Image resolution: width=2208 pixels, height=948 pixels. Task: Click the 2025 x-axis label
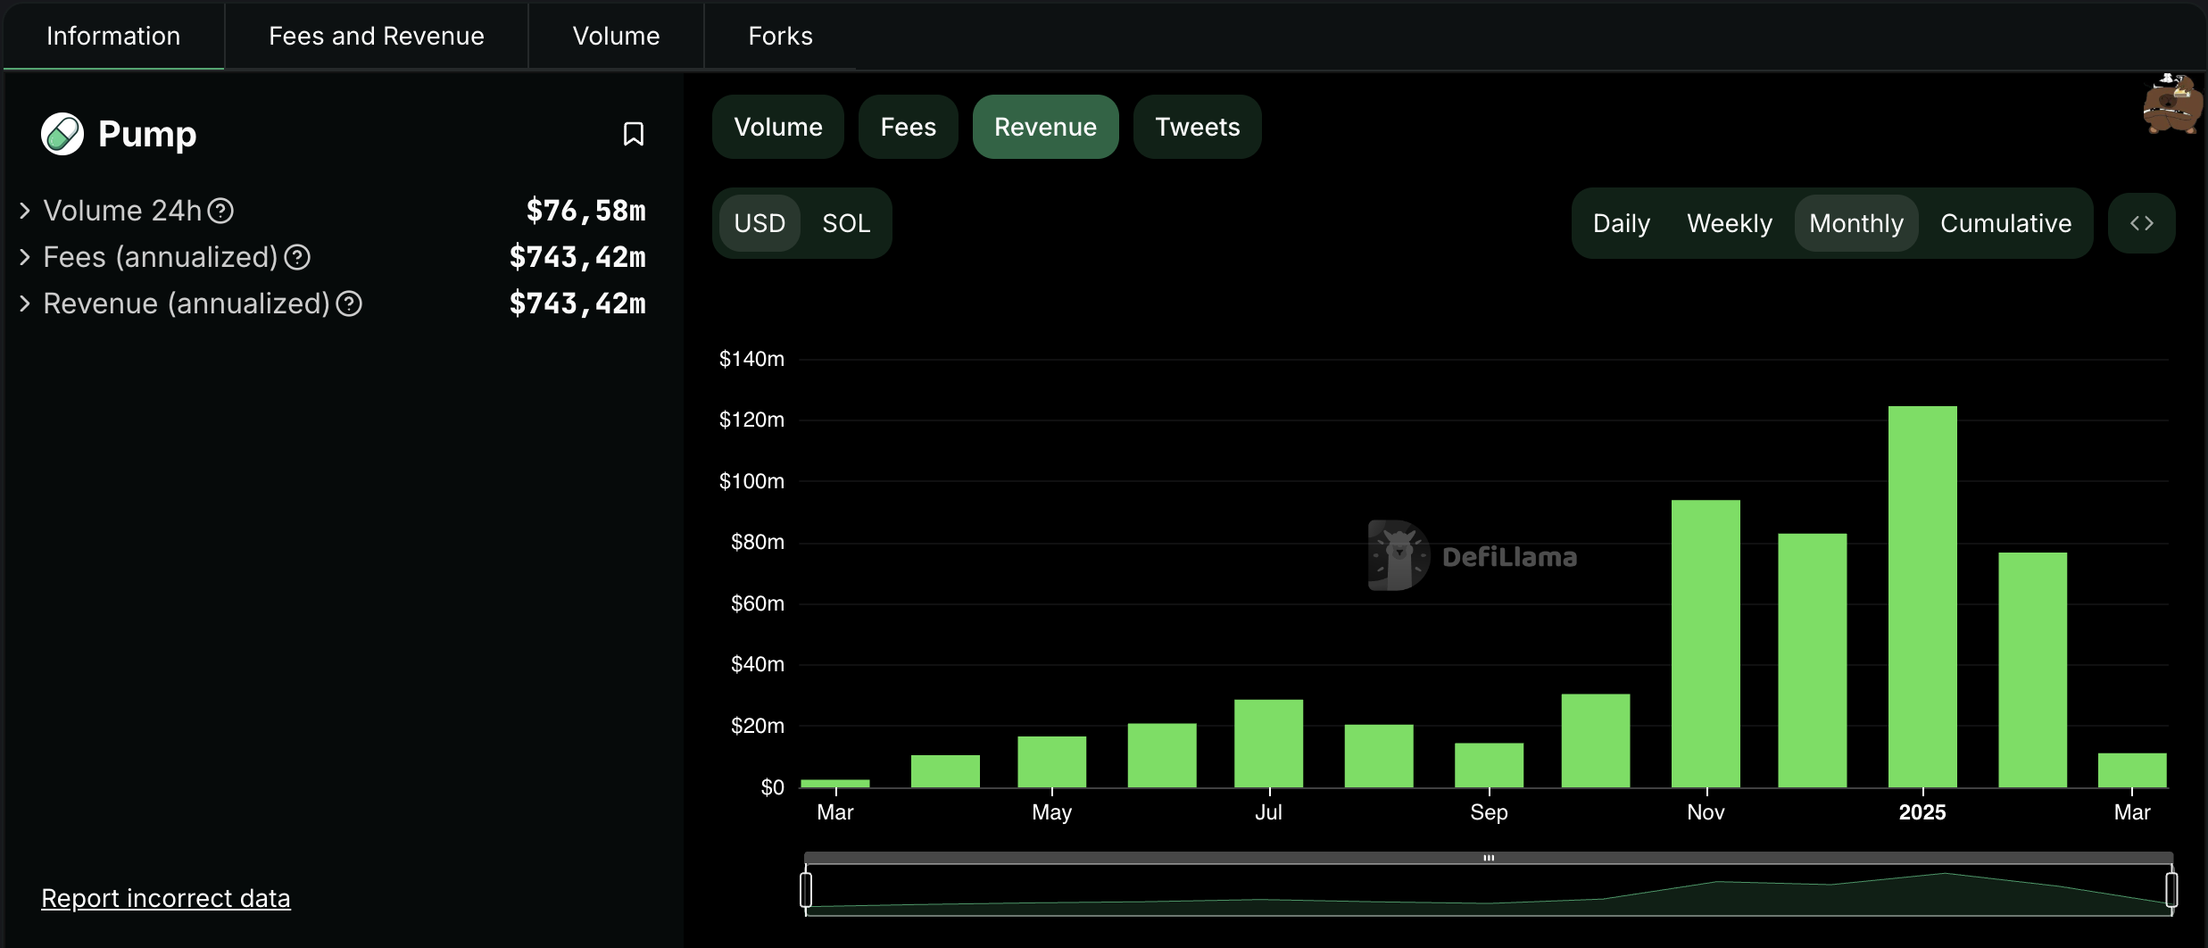[x=1922, y=812]
